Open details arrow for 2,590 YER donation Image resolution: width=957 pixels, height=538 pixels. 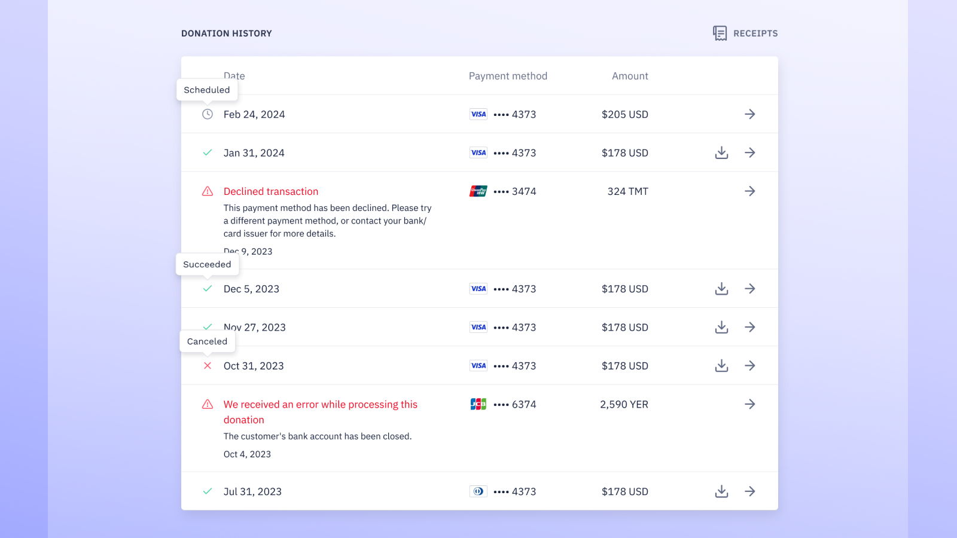coord(749,404)
